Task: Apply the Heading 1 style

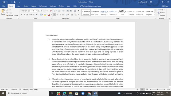Action: pos(104,13)
